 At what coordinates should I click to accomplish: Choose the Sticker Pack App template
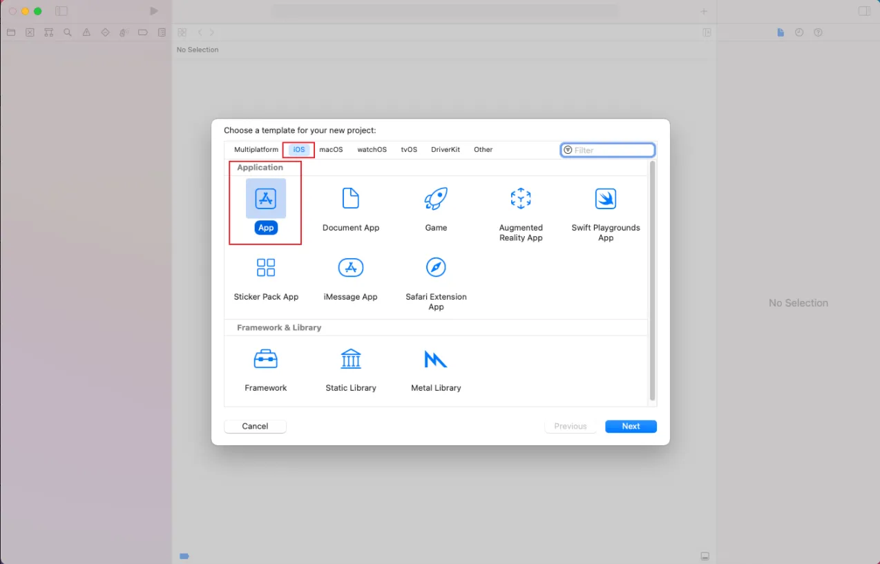pyautogui.click(x=266, y=279)
